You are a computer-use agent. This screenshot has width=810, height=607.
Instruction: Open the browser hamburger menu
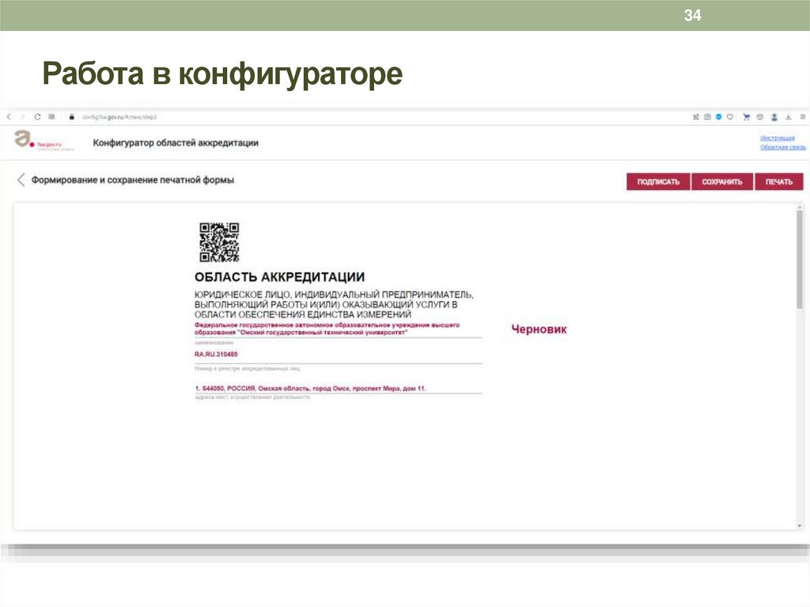tap(803, 117)
